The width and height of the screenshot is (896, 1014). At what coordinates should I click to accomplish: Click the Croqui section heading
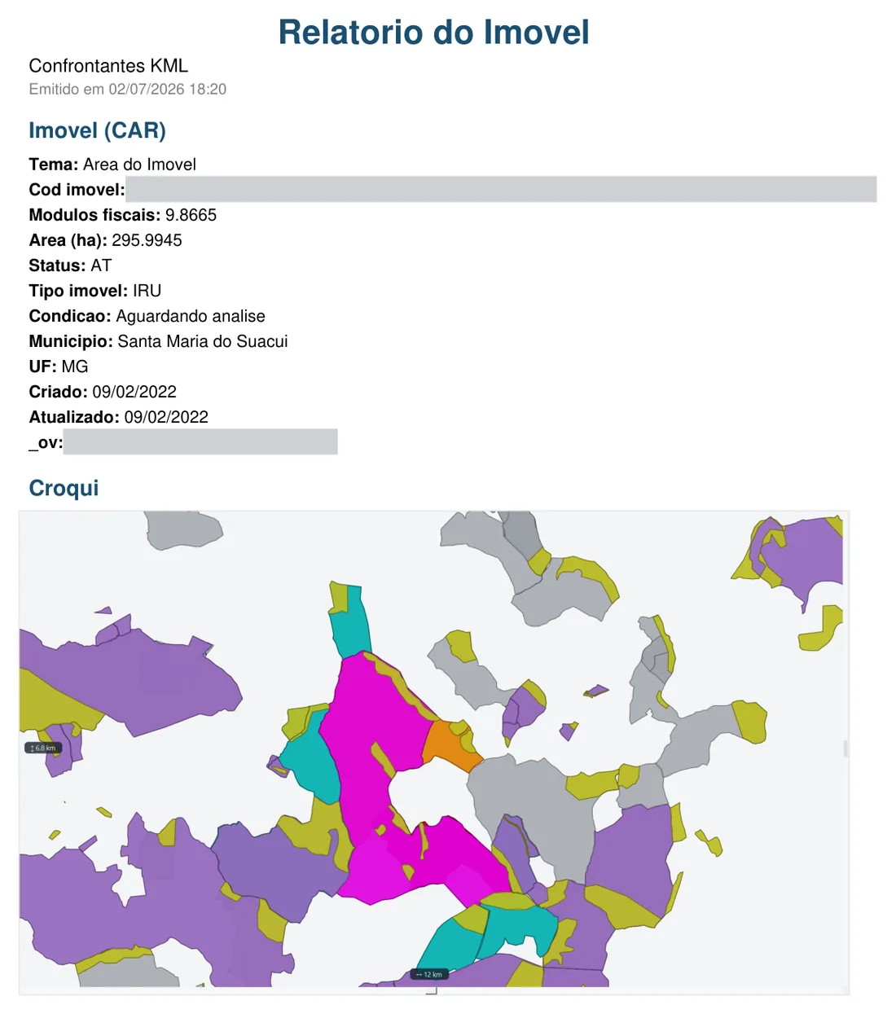64,488
